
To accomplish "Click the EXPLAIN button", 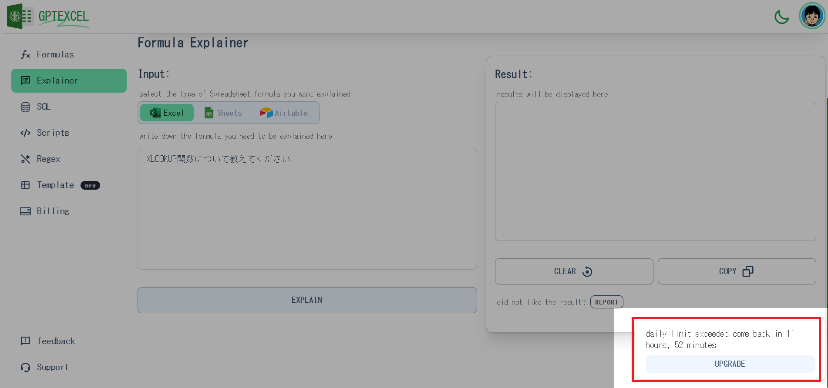I will pos(307,300).
